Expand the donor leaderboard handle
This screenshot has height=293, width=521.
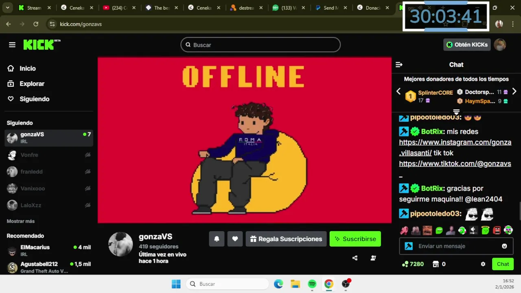(456, 112)
